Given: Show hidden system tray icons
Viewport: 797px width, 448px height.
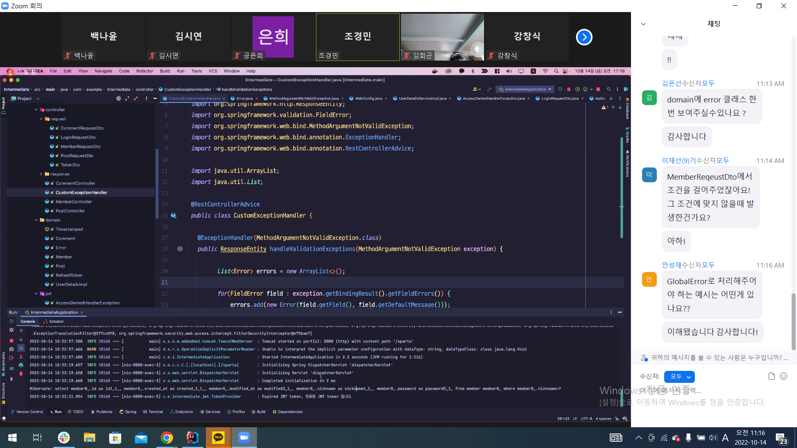Looking at the screenshot, I should click(639, 438).
